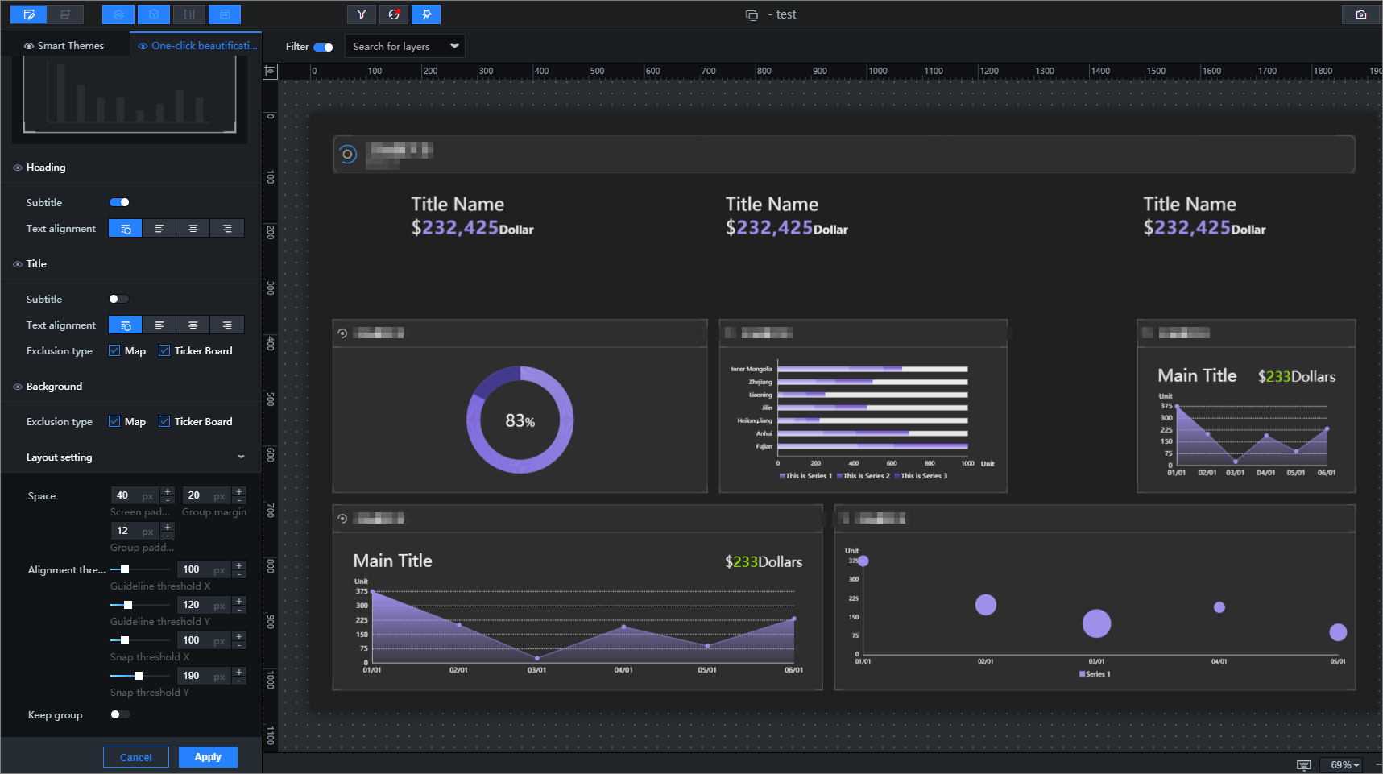Screen dimensions: 1383x774
Task: Turn off Heading Subtitle switch
Action: pos(119,202)
